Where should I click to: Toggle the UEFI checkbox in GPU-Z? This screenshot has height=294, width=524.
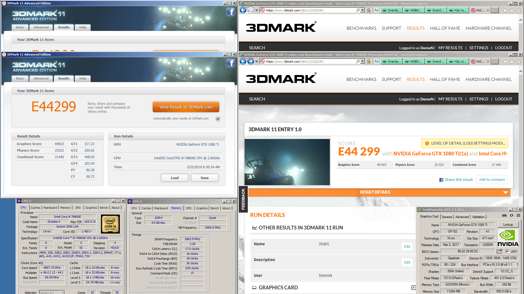(x=507, y=251)
